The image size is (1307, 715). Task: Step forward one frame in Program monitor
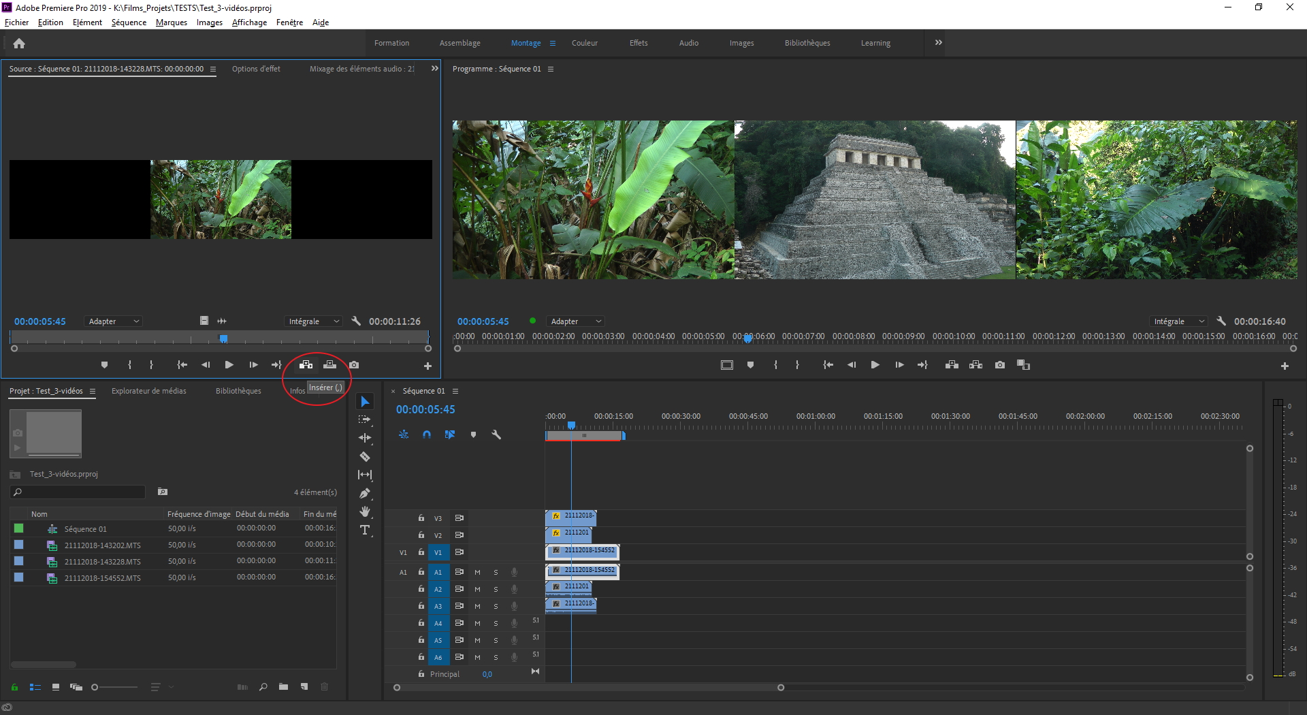click(899, 365)
